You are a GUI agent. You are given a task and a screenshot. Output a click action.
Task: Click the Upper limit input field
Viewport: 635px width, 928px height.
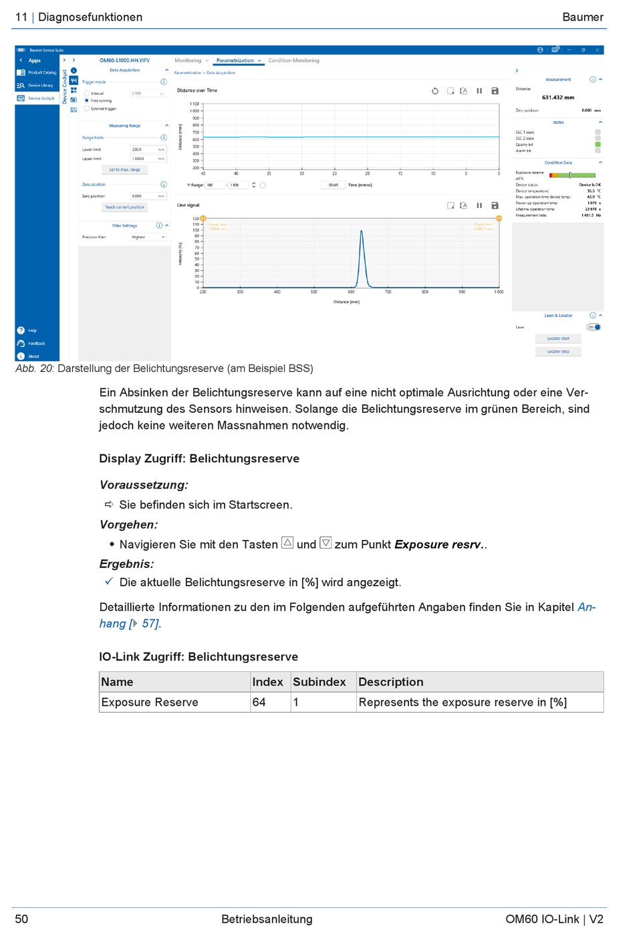(148, 159)
